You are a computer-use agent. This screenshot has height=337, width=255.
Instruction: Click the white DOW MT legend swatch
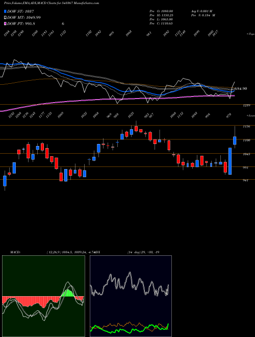tap(6, 17)
